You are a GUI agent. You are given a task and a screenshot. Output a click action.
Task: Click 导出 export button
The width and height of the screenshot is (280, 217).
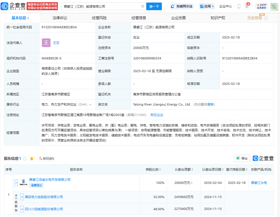[x=242, y=158]
